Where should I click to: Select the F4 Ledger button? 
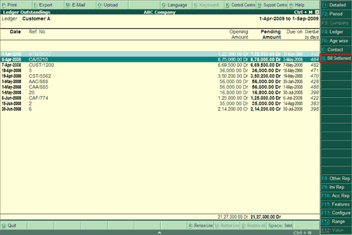[x=336, y=32]
